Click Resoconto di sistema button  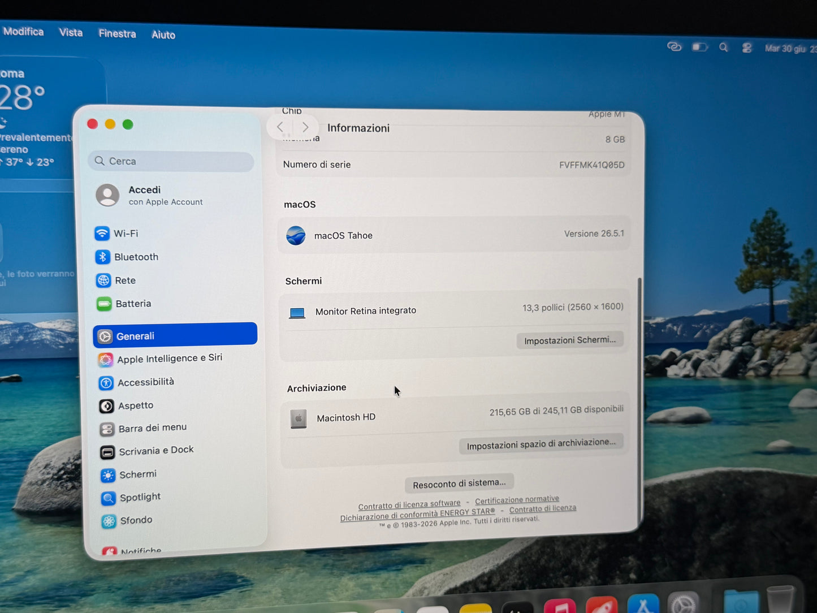(459, 484)
